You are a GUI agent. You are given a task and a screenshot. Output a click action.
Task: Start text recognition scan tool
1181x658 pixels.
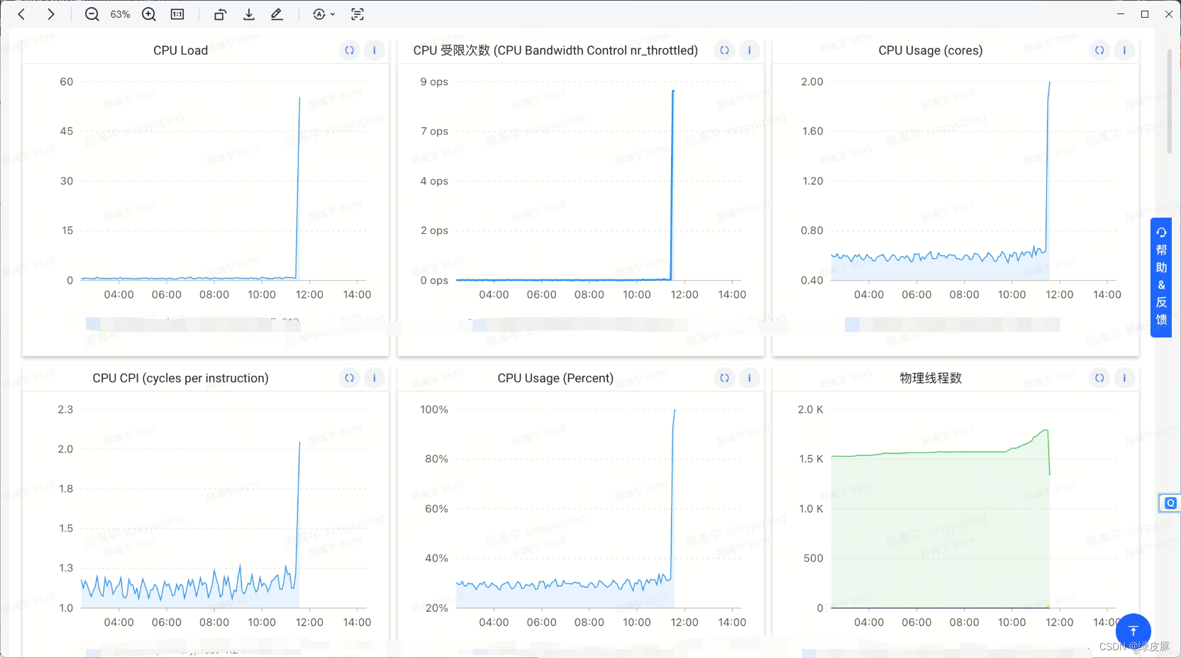pos(357,14)
